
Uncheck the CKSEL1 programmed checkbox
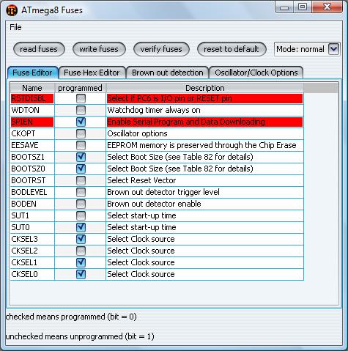tap(81, 262)
